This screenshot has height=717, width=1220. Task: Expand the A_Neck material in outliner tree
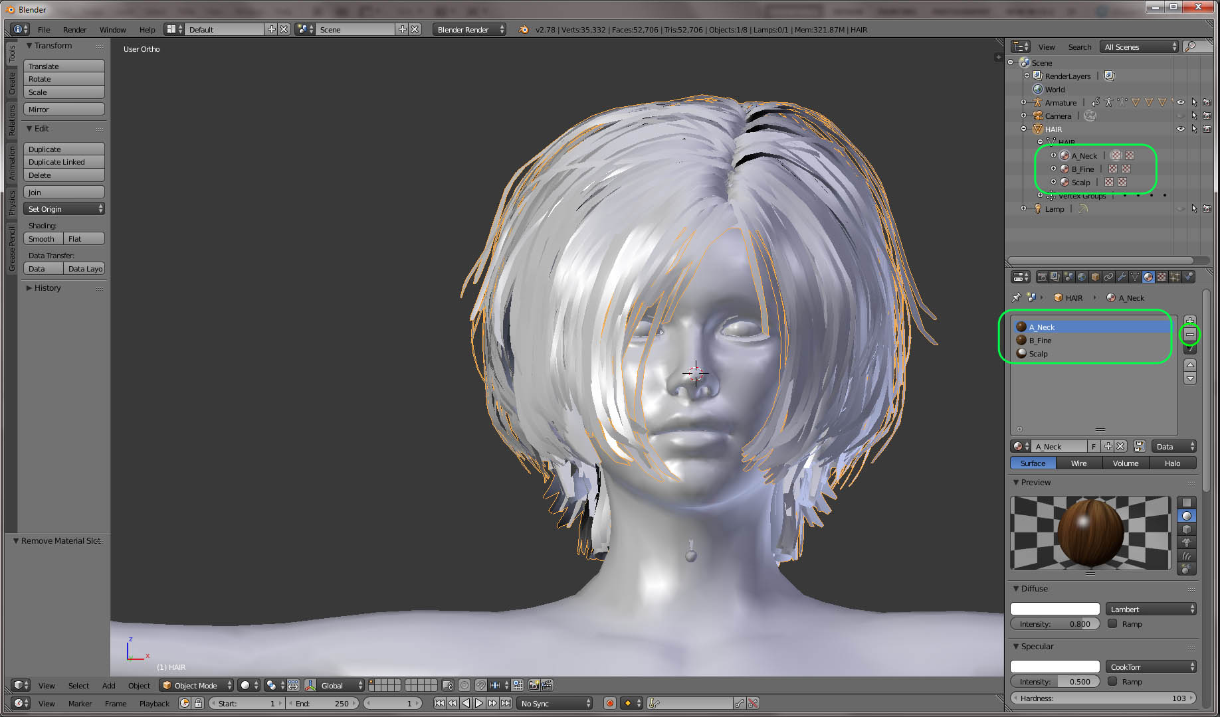(1053, 155)
